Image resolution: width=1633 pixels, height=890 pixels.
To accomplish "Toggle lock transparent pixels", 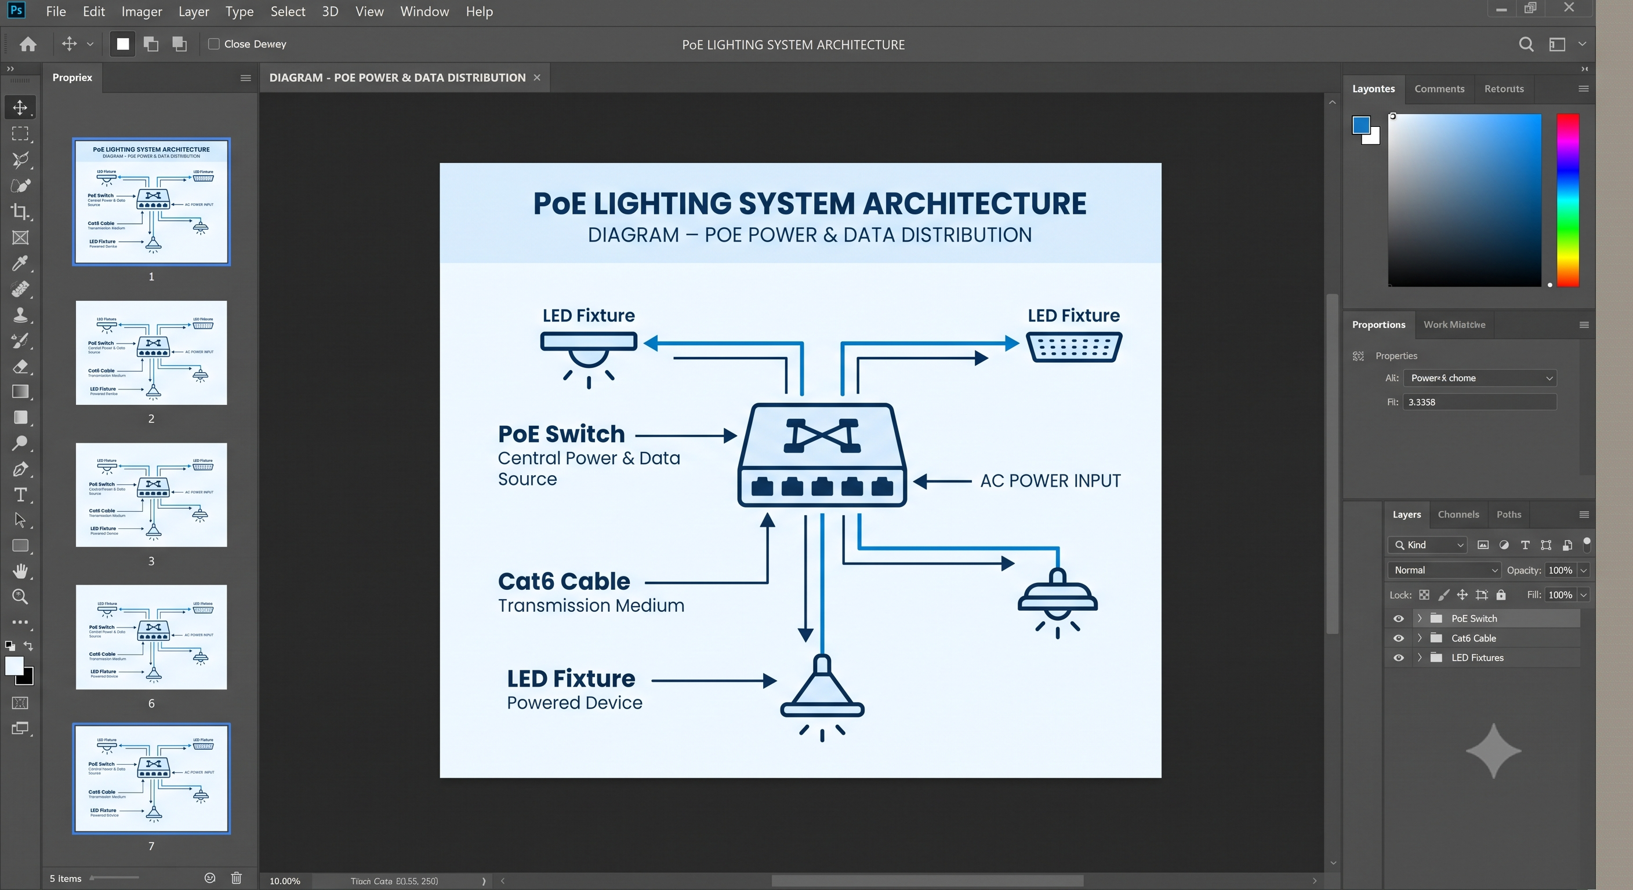I will [1424, 595].
